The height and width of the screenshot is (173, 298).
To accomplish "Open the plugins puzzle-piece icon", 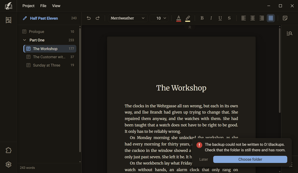I will pos(8,150).
